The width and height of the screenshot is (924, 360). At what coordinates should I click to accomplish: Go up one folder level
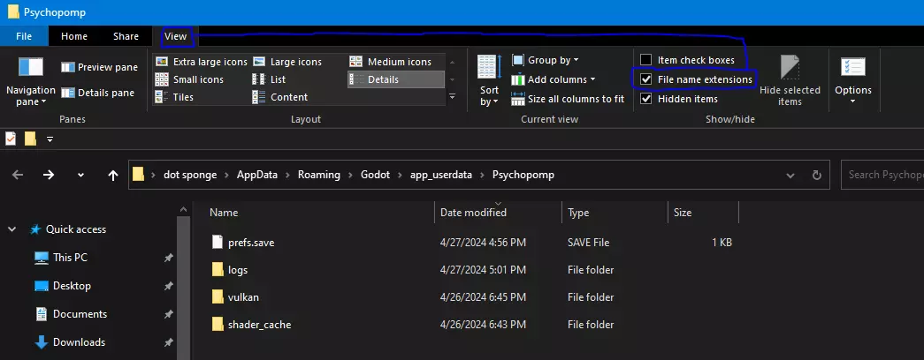(x=113, y=175)
